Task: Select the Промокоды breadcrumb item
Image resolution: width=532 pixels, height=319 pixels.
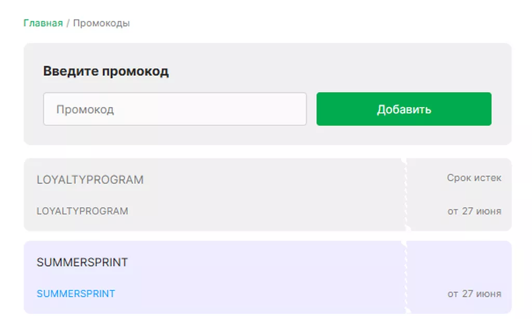Action: click(x=101, y=23)
